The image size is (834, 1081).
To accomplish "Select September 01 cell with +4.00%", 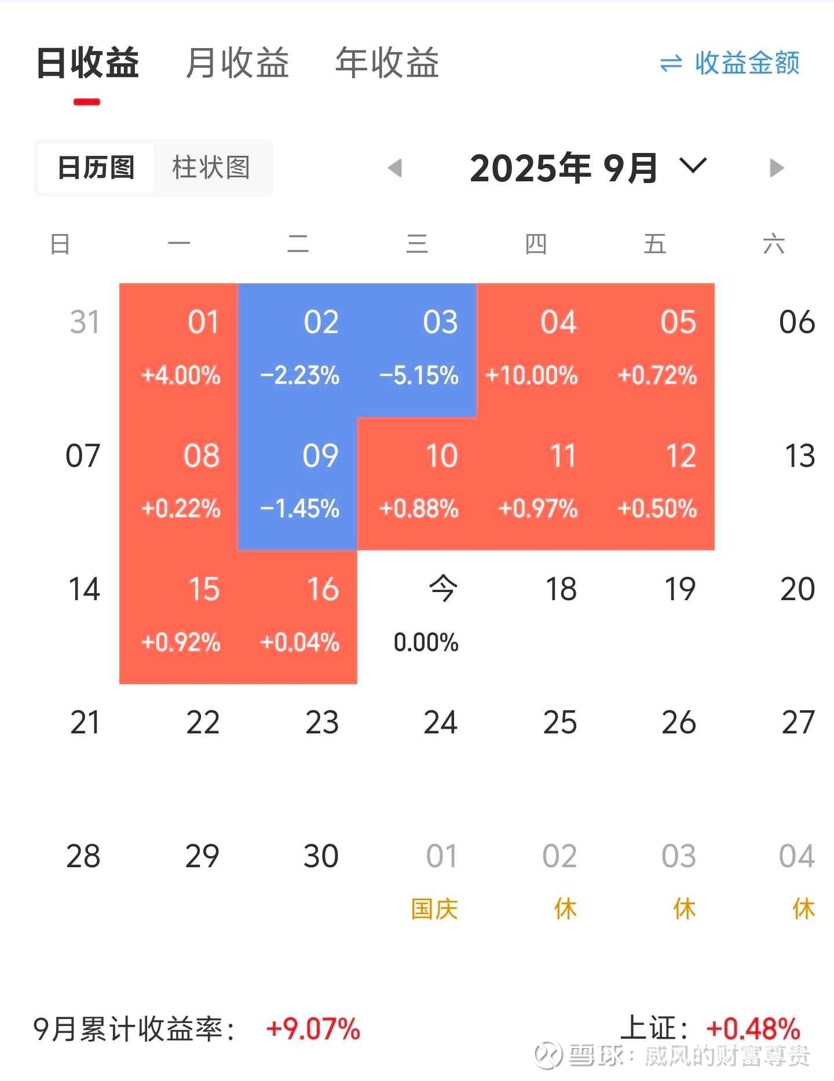I will click(178, 350).
